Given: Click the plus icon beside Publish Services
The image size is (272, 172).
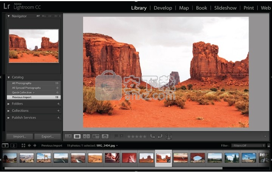Looking at the screenshot, I should (59, 118).
